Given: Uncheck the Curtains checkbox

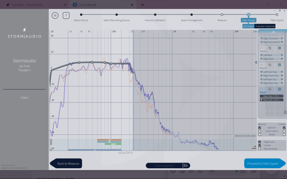Looking at the screenshot, I should coord(260,146).
